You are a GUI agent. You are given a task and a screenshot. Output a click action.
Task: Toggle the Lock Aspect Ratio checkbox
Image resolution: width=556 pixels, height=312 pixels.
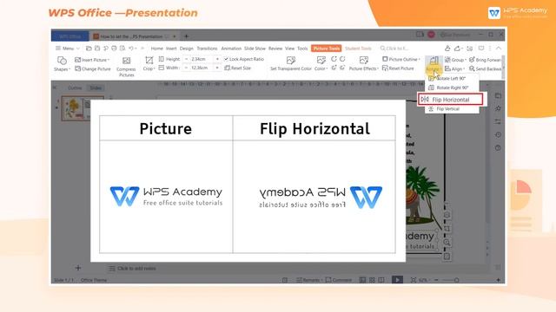(x=226, y=59)
